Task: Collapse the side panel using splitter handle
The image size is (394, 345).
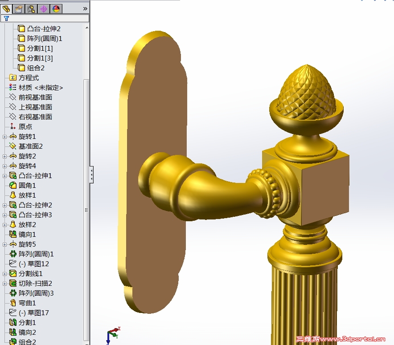Action: point(91,174)
